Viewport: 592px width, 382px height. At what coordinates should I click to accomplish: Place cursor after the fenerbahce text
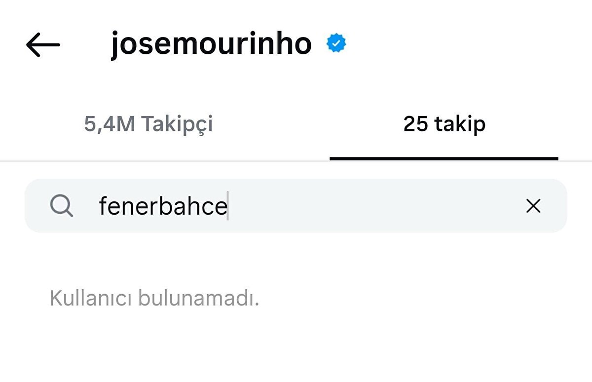point(228,206)
